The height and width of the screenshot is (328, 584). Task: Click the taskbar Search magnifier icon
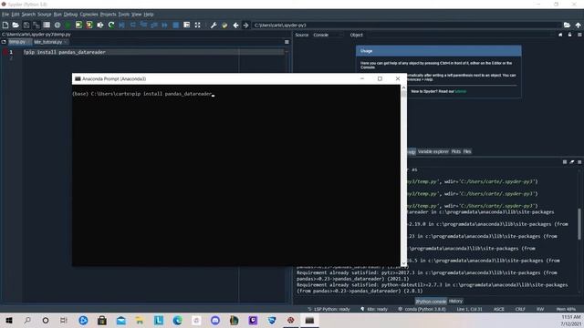(x=27, y=320)
